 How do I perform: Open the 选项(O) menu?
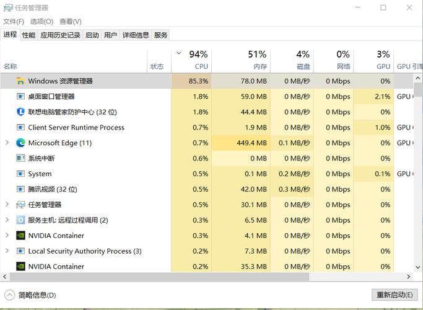click(41, 21)
